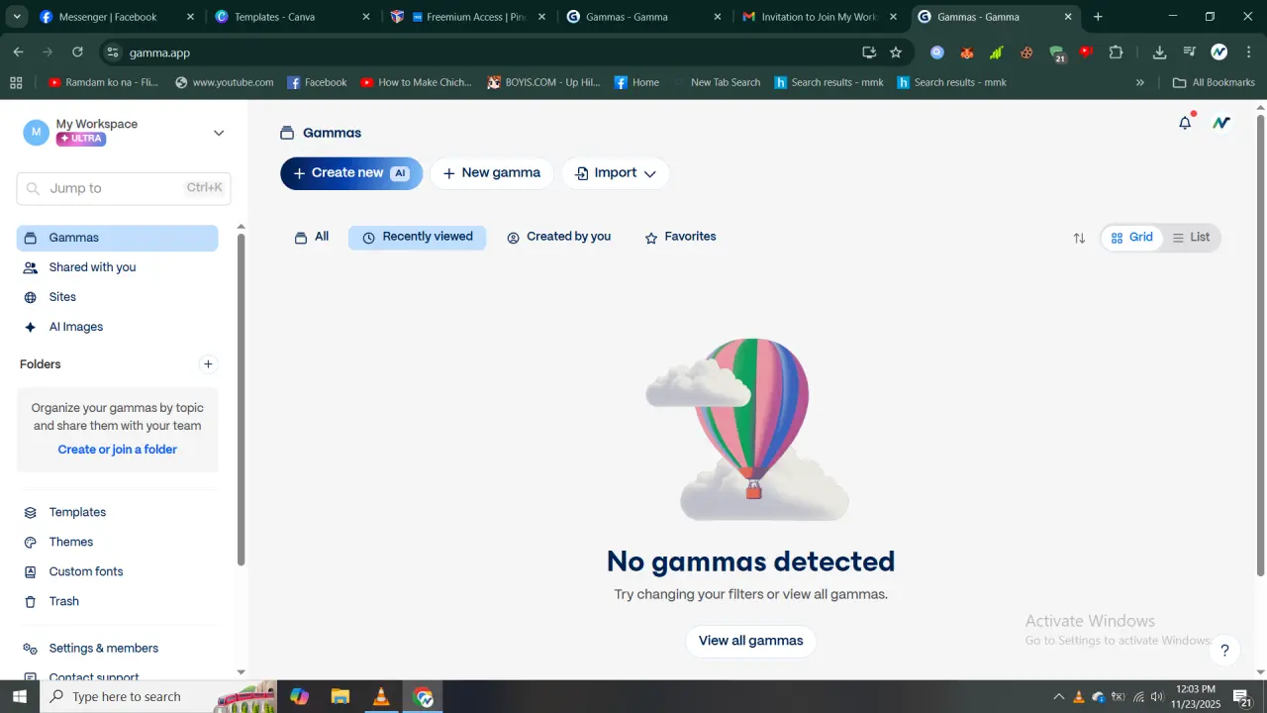The image size is (1267, 713).
Task: Switch to Invitation to Join Gmail tab
Action: [x=820, y=17]
